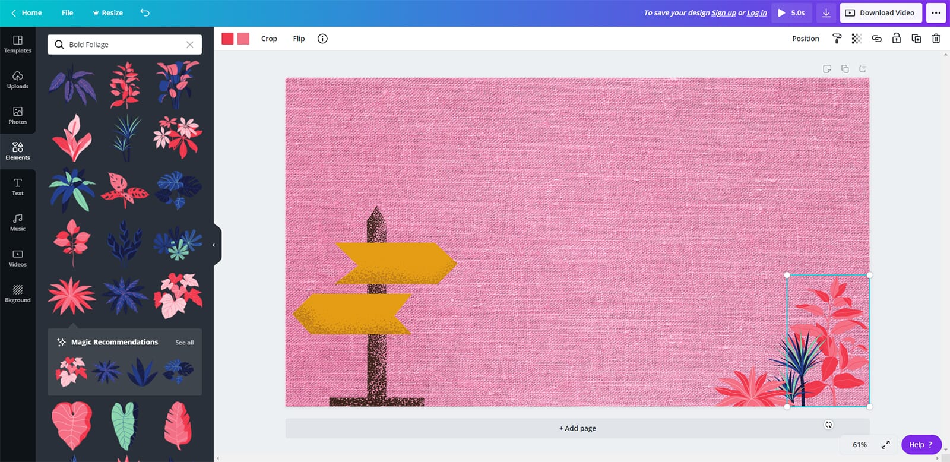950x462 pixels.
Task: Click the + Add page button
Action: (x=577, y=428)
